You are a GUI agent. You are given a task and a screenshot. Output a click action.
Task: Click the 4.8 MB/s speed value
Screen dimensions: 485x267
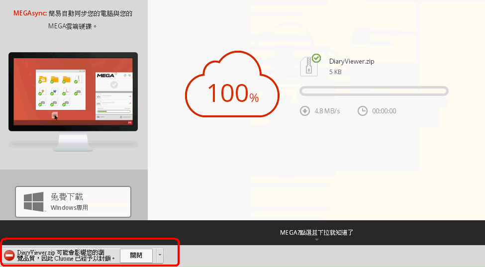click(x=327, y=111)
